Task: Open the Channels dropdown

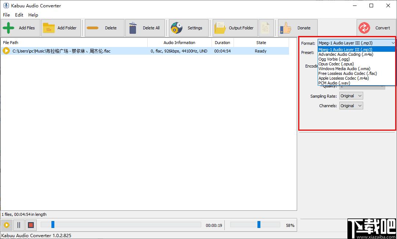Action: click(x=351, y=106)
